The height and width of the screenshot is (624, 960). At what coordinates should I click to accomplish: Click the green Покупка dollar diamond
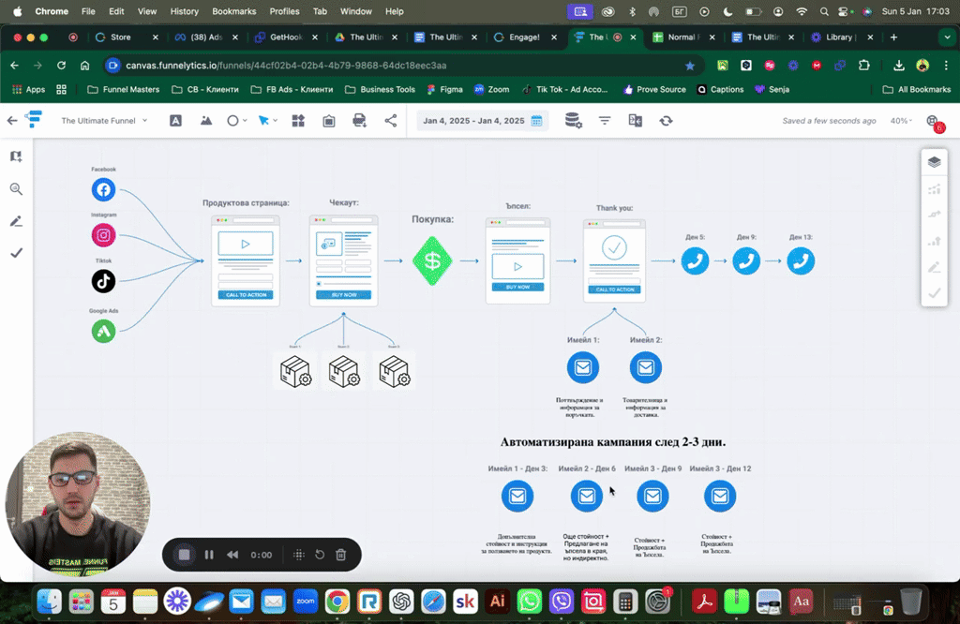(432, 261)
